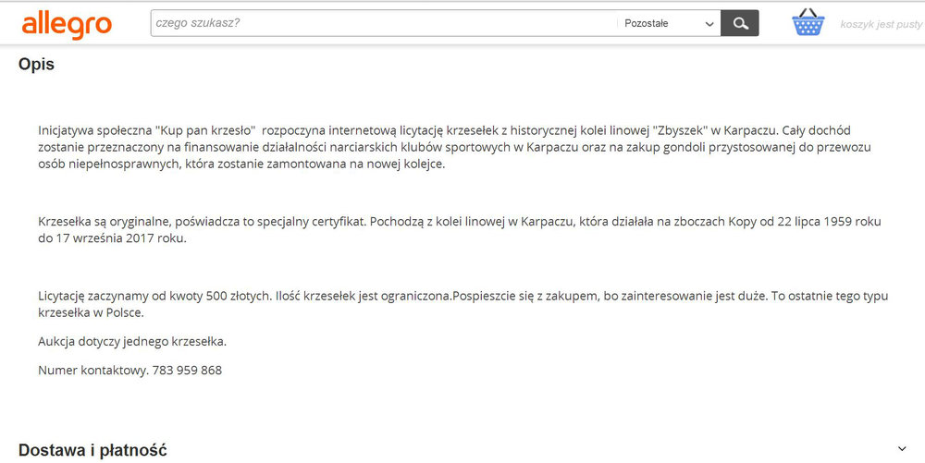
Task: Click paragraph starting "Krzesełka są oryginalne"
Action: pyautogui.click(x=460, y=230)
